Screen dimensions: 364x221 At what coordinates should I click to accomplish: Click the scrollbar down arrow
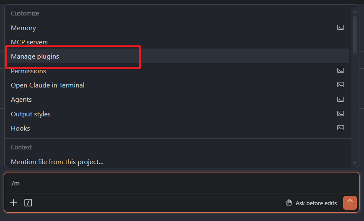[355, 163]
